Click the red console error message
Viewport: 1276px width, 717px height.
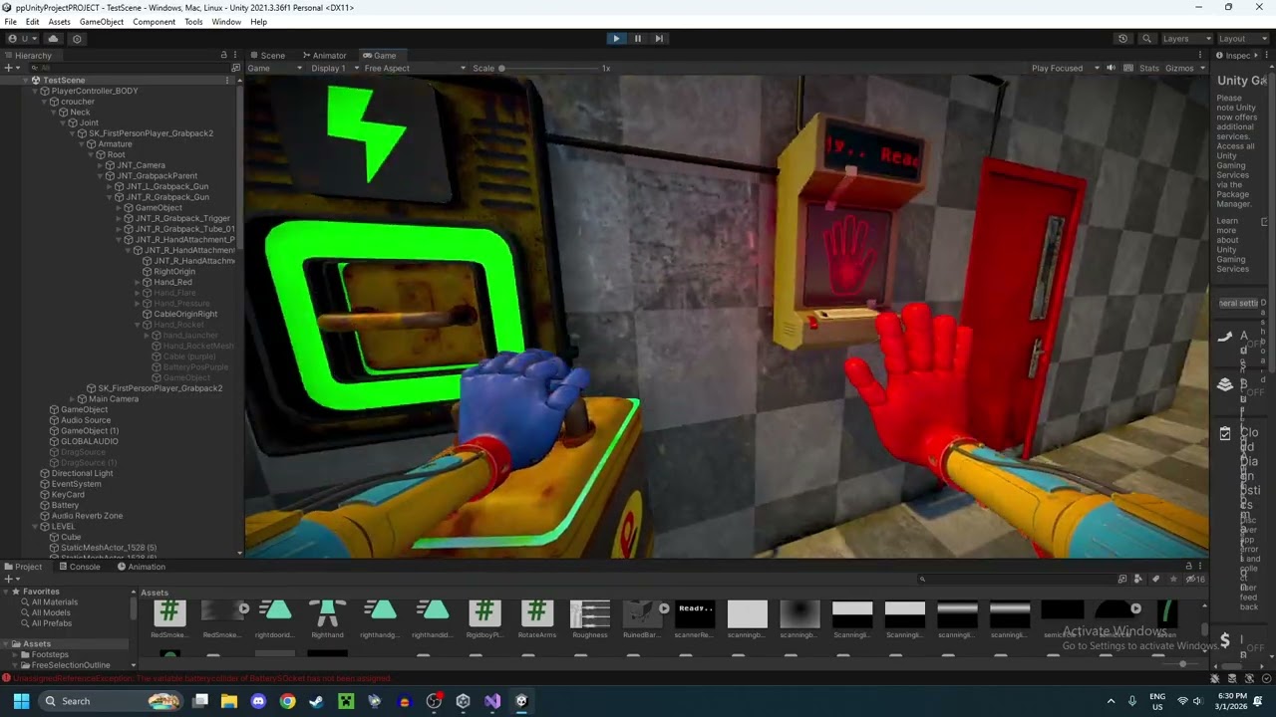tap(202, 679)
